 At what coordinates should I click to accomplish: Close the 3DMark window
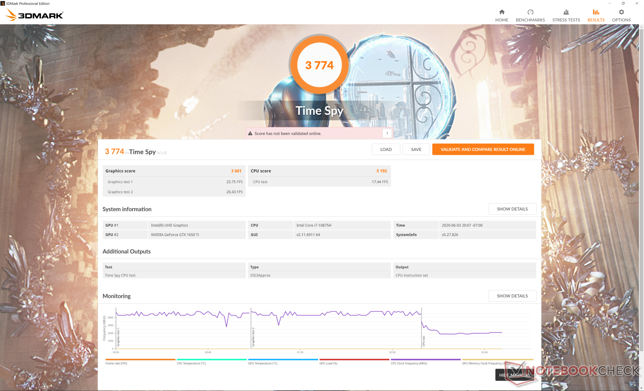pos(637,3)
